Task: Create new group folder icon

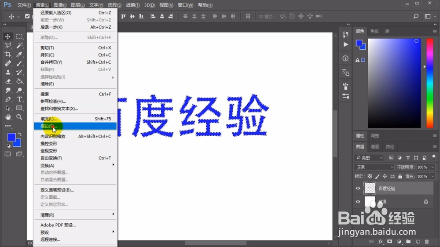Action: (408, 242)
